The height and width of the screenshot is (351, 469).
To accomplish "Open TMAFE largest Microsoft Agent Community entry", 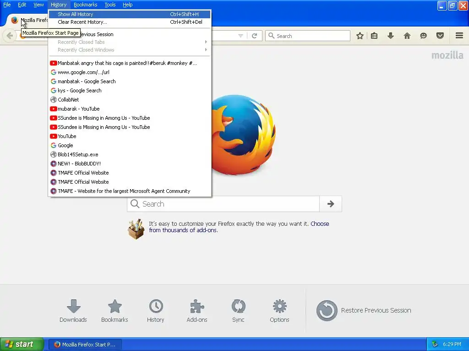I will (130, 191).
